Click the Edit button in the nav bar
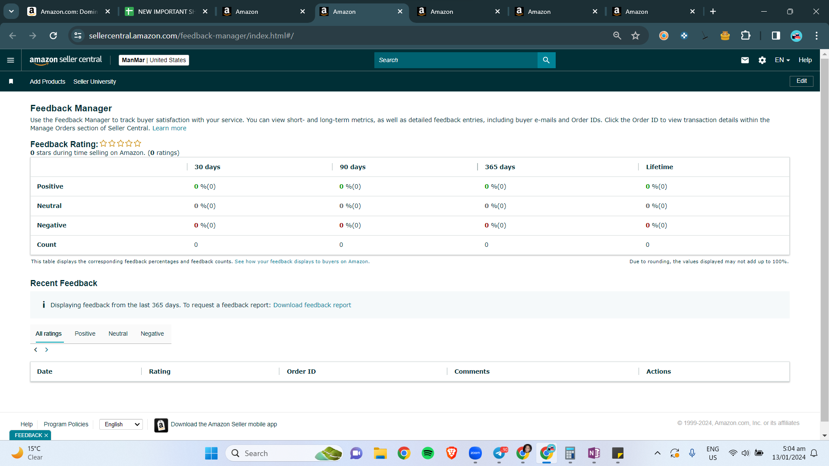The height and width of the screenshot is (466, 829). 801,81
